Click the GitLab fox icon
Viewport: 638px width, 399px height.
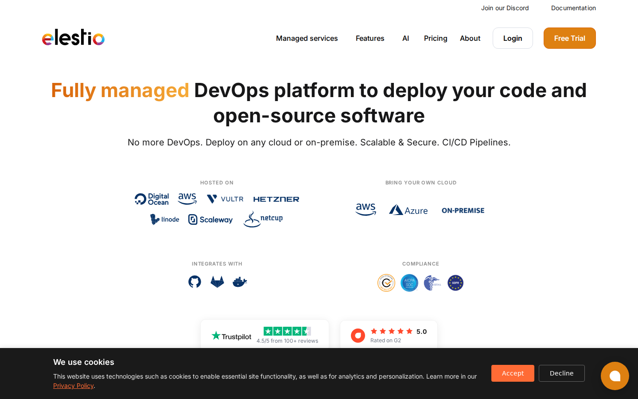click(217, 282)
